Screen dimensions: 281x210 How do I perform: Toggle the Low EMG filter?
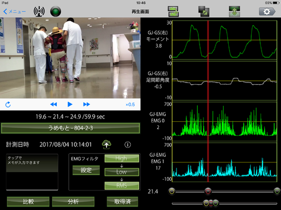tap(122, 172)
